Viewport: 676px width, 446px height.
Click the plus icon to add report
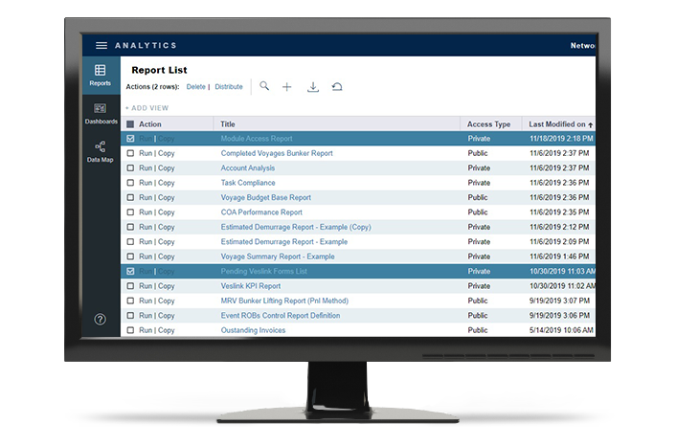coord(286,87)
